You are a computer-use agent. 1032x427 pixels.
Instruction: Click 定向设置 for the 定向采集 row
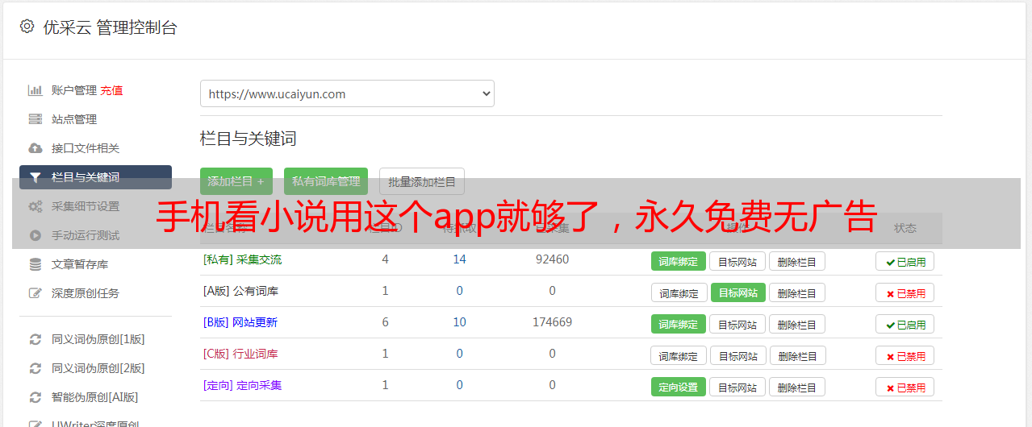[679, 387]
